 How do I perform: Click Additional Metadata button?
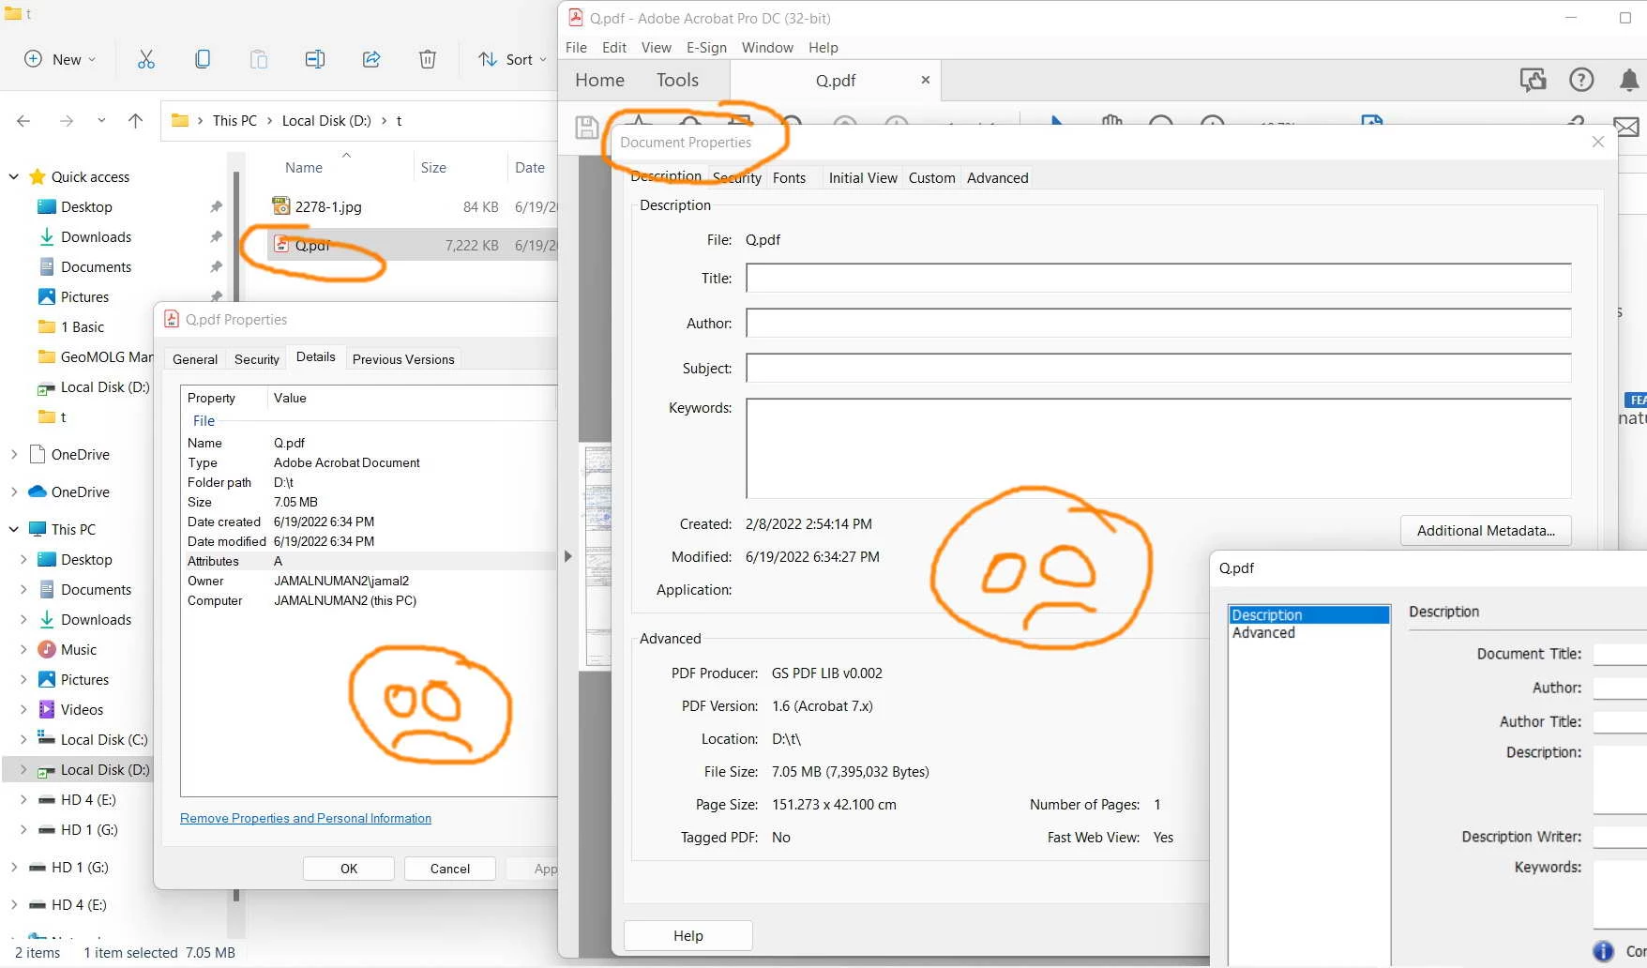pyautogui.click(x=1486, y=531)
